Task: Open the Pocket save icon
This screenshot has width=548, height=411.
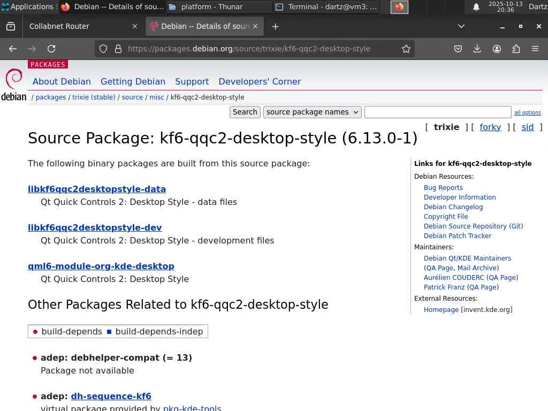Action: (458, 49)
